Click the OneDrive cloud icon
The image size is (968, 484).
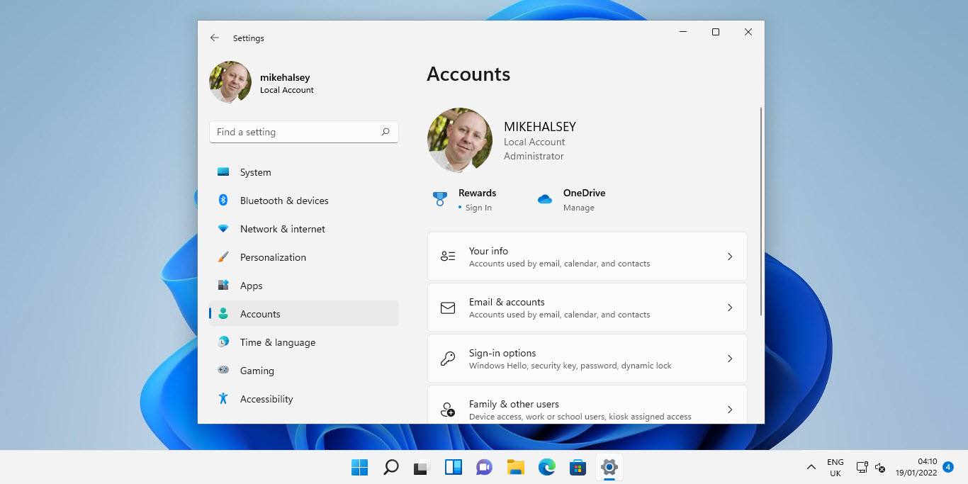(544, 199)
